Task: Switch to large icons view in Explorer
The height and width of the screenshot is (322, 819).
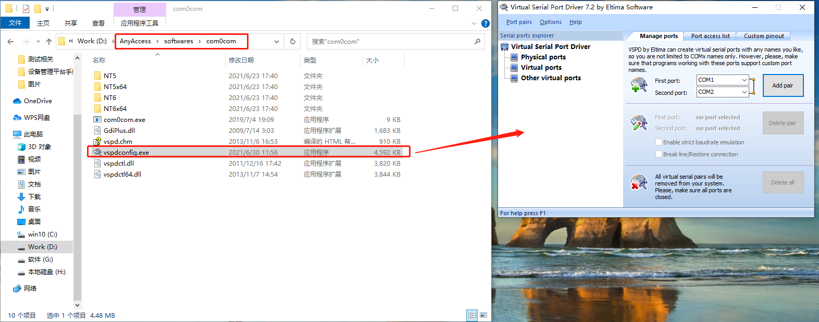Action: 483,315
